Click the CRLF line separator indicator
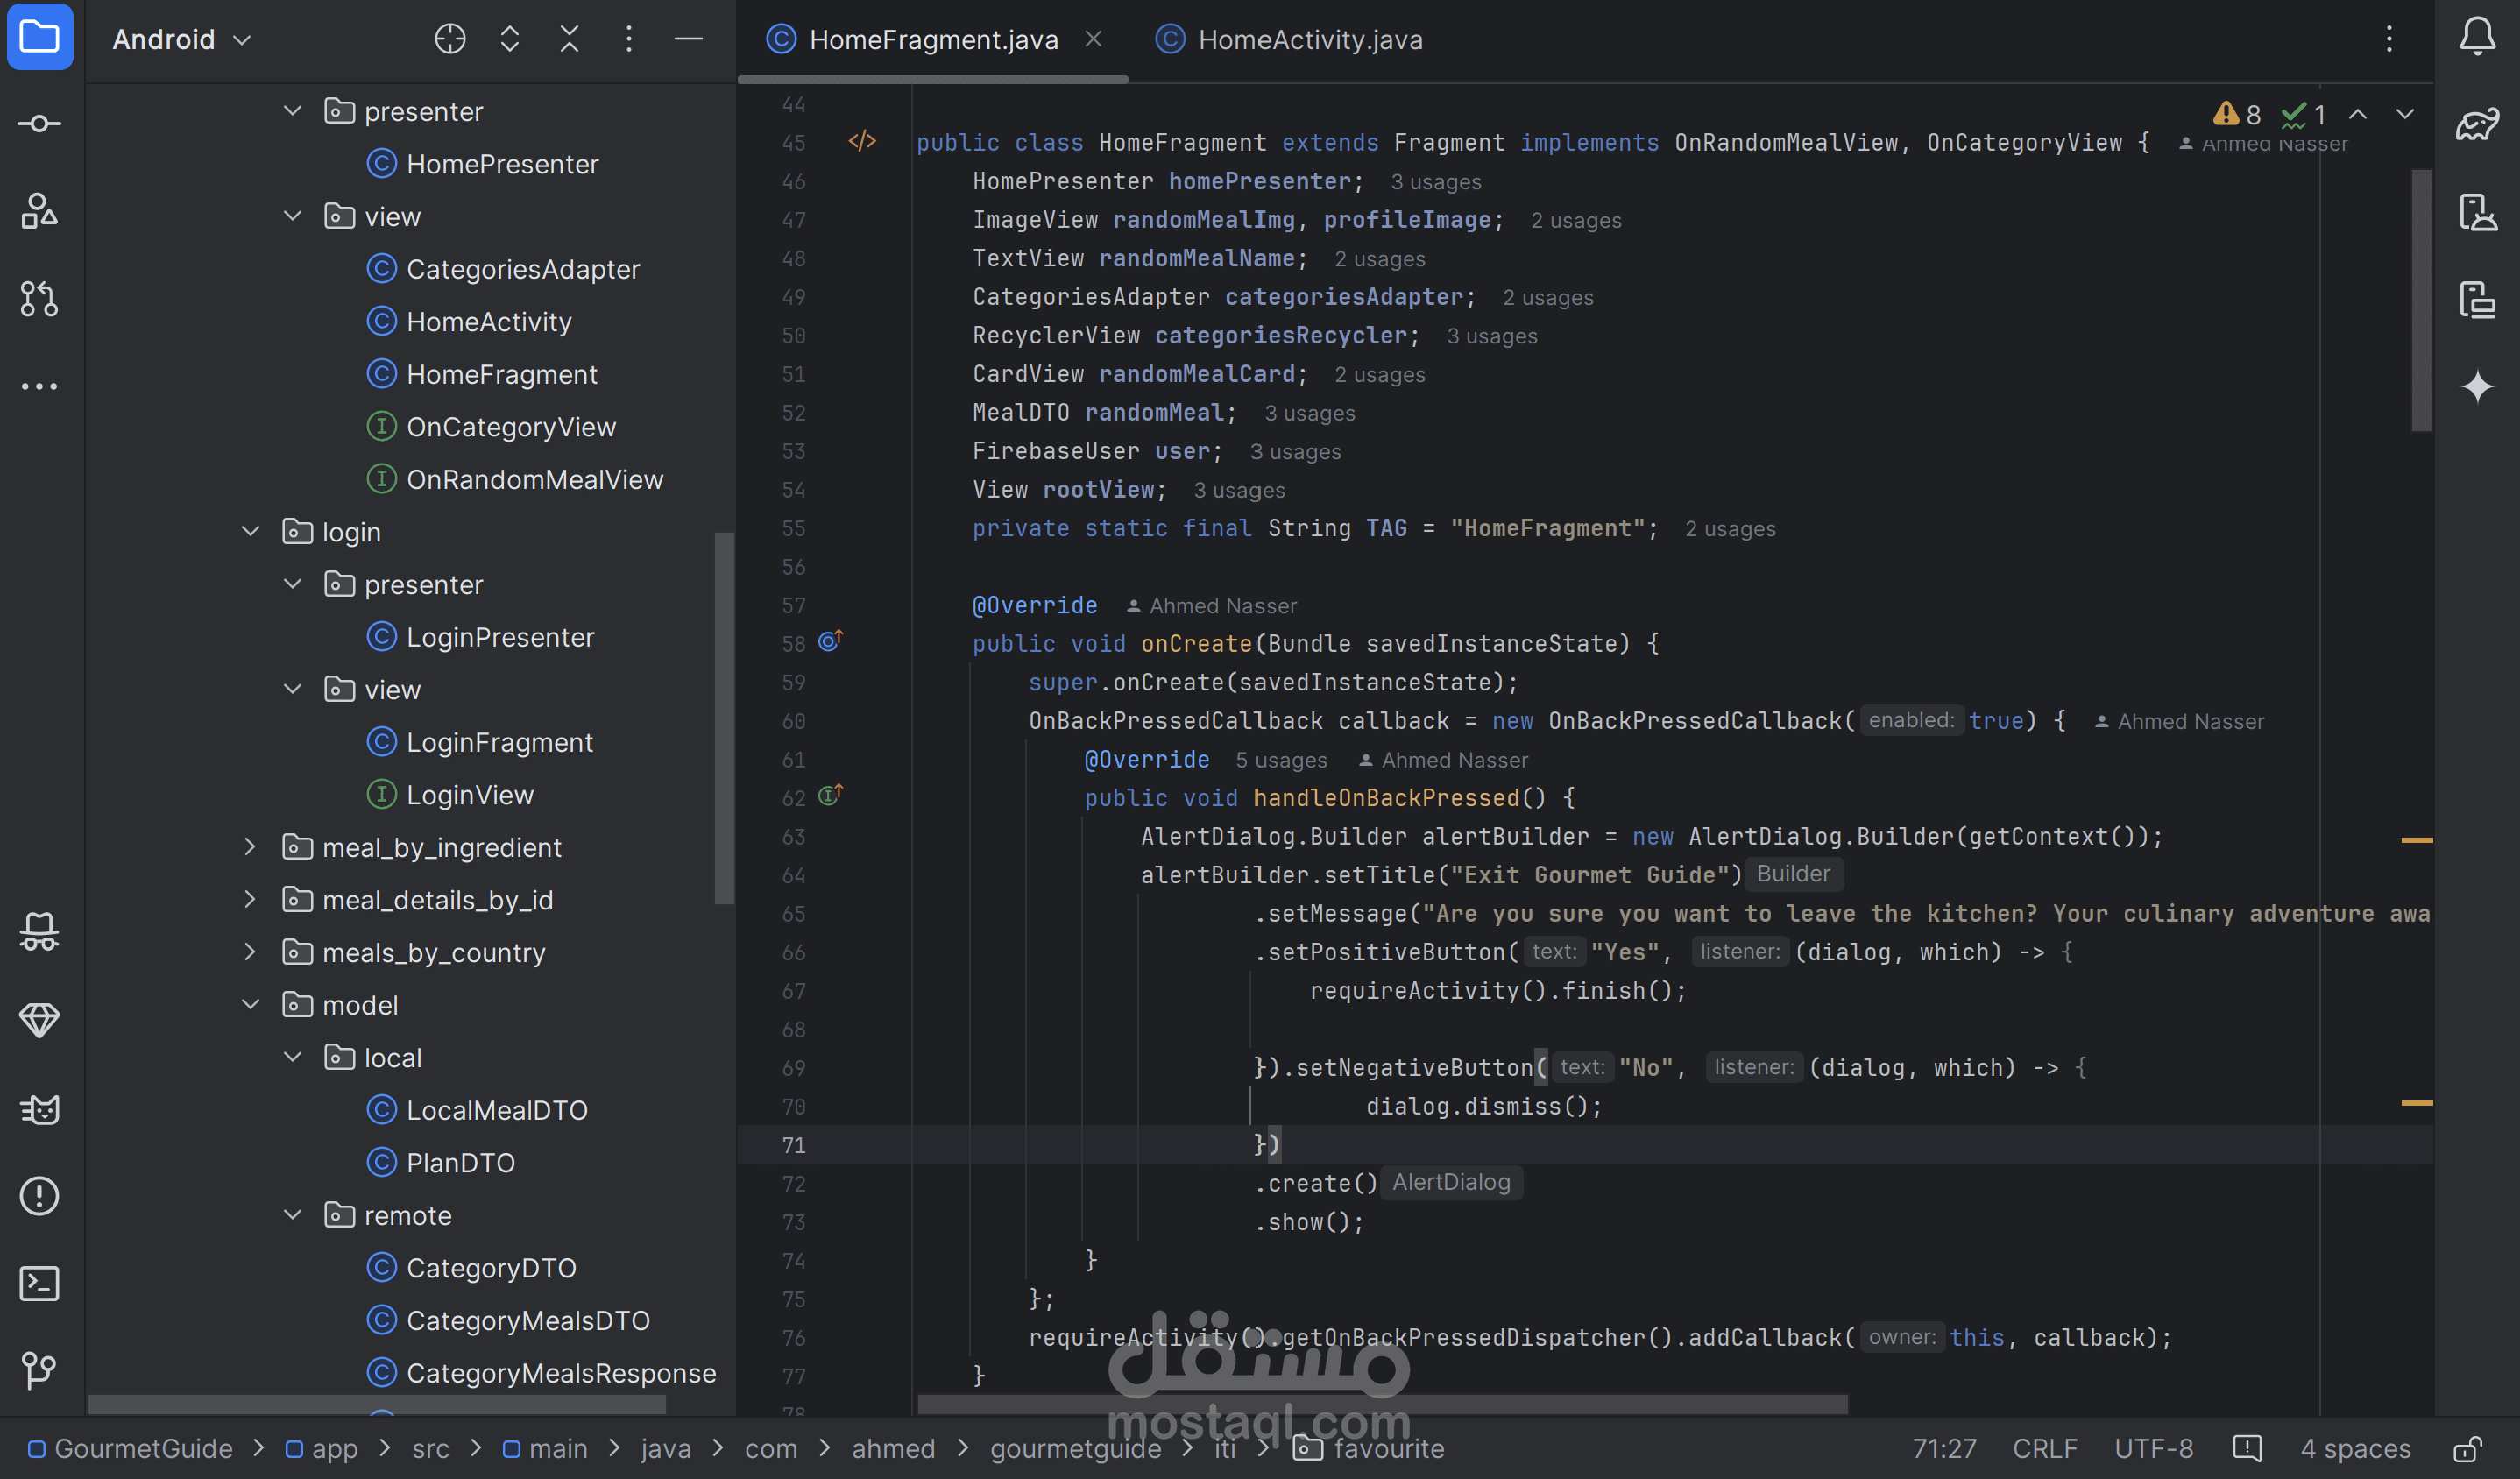Screen dimensions: 2520x1479 [2044, 1449]
